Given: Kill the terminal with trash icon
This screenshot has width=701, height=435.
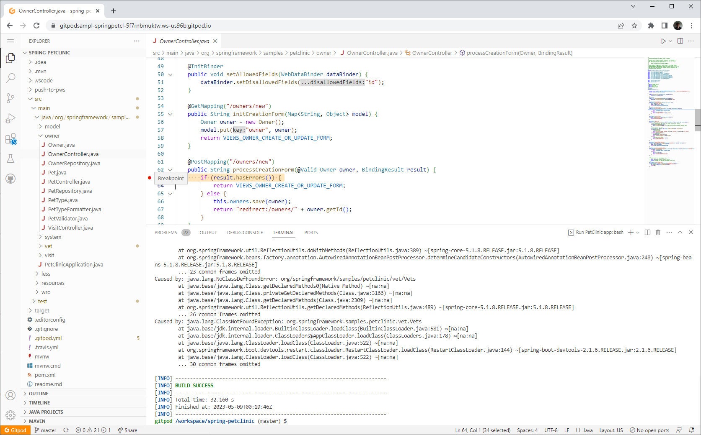Looking at the screenshot, I should coord(658,232).
